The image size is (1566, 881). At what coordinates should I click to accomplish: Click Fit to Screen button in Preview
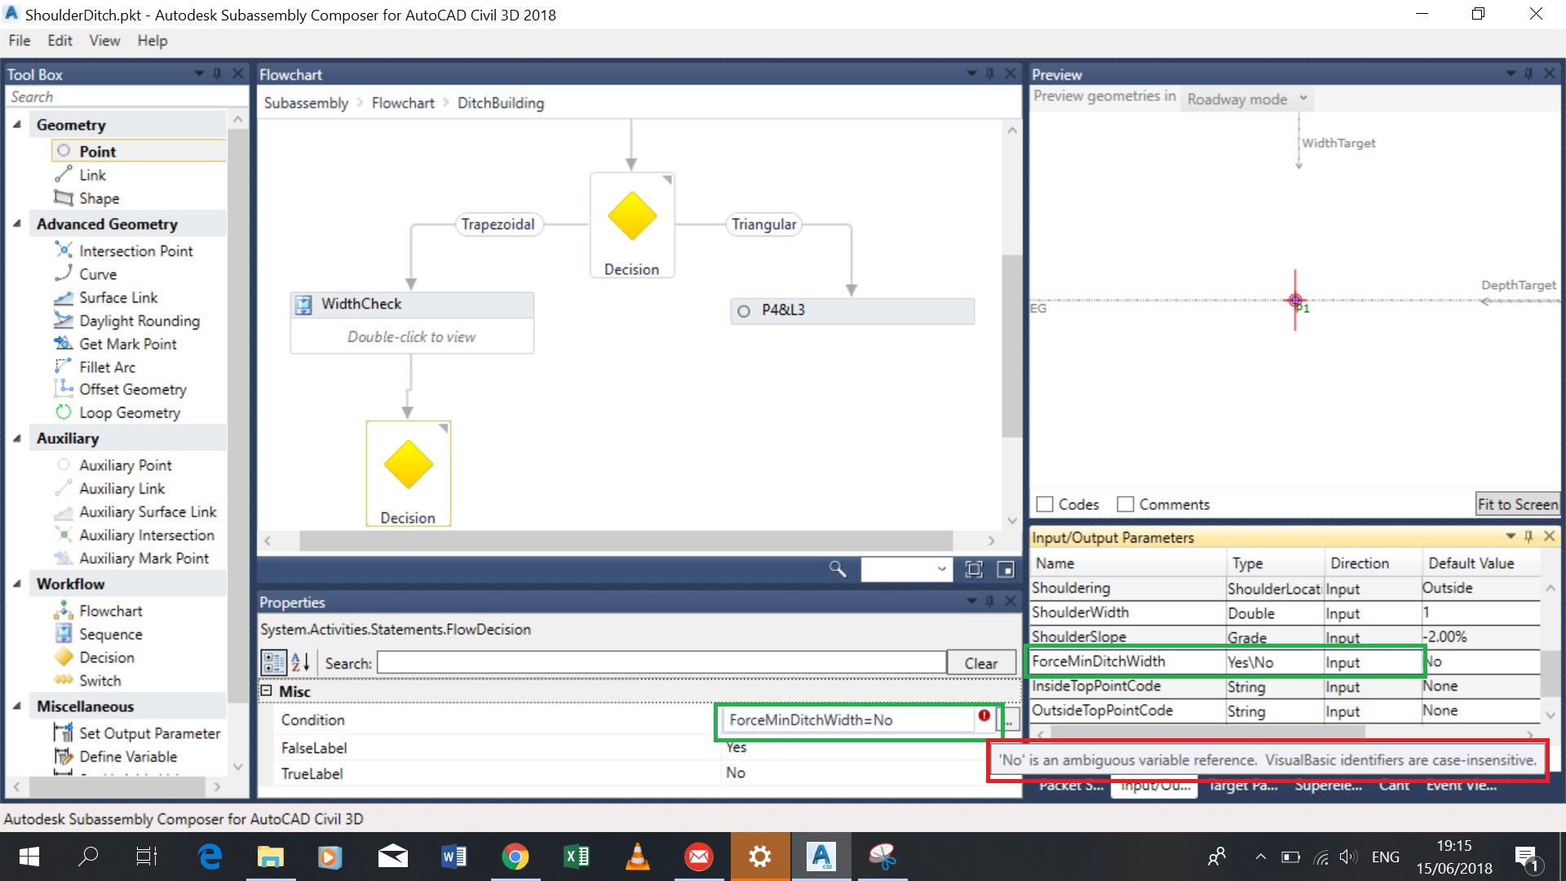[x=1515, y=503]
